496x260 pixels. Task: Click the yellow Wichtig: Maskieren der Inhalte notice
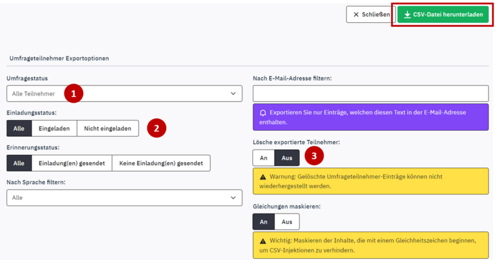(371, 246)
